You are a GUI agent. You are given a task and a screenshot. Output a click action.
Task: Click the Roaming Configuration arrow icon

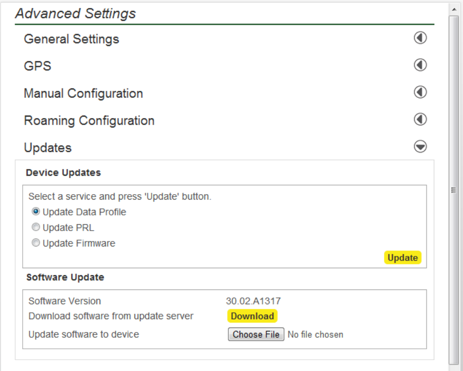[x=420, y=120]
